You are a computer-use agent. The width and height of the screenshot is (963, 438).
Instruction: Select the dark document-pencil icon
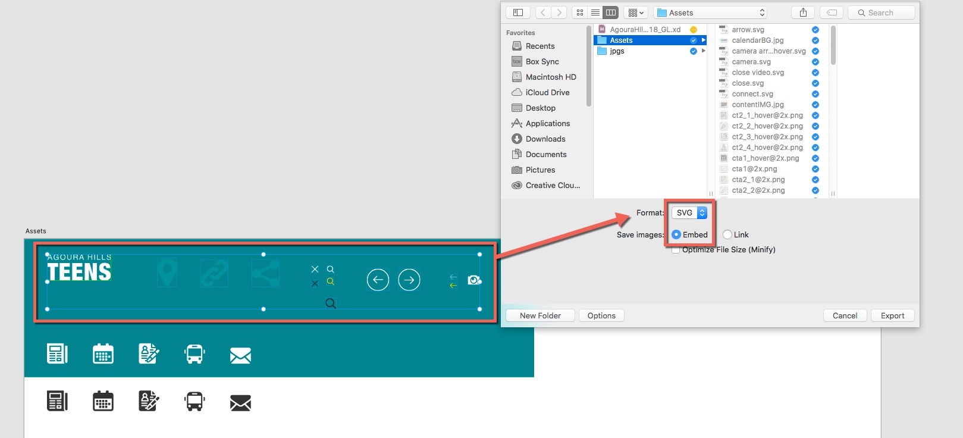(149, 401)
